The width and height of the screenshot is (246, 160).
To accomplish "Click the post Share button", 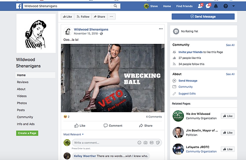I will [x=145, y=125].
